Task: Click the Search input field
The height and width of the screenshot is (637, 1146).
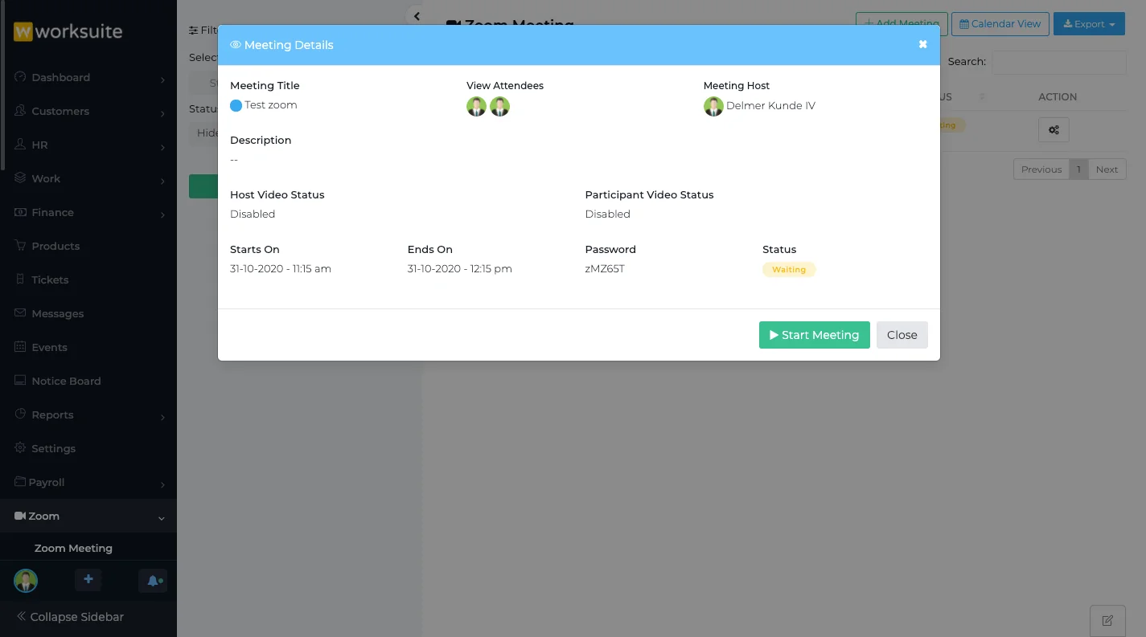Action: click(1058, 62)
